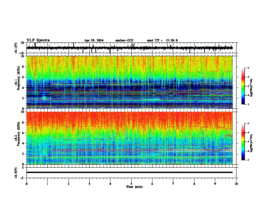Click the ch.2 spectrogram "8" kHz tick label

pos(23,123)
